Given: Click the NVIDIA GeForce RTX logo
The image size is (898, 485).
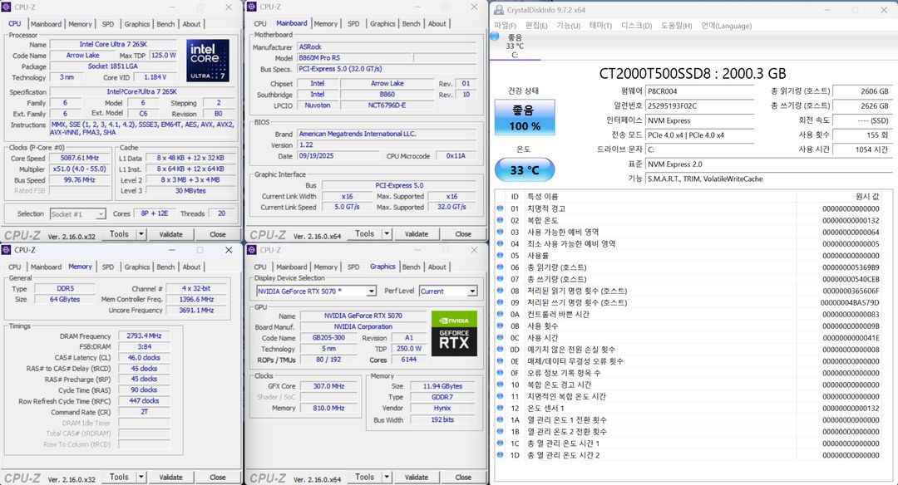Looking at the screenshot, I should tap(454, 334).
